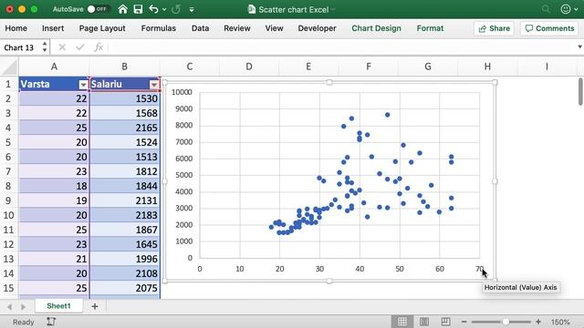Select column C header

[190, 67]
